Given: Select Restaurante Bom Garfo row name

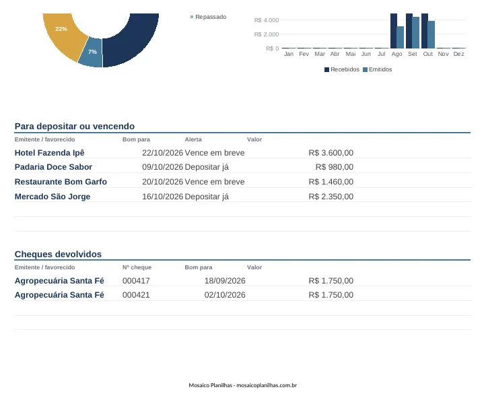Looking at the screenshot, I should [61, 182].
